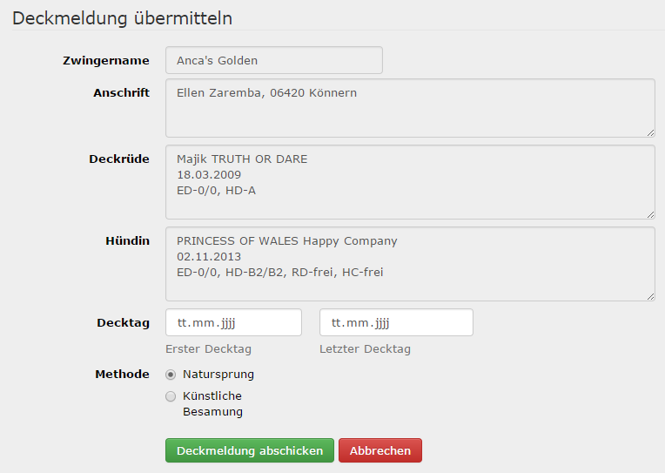The height and width of the screenshot is (473, 665).
Task: Click the Methode label
Action: pyautogui.click(x=122, y=375)
